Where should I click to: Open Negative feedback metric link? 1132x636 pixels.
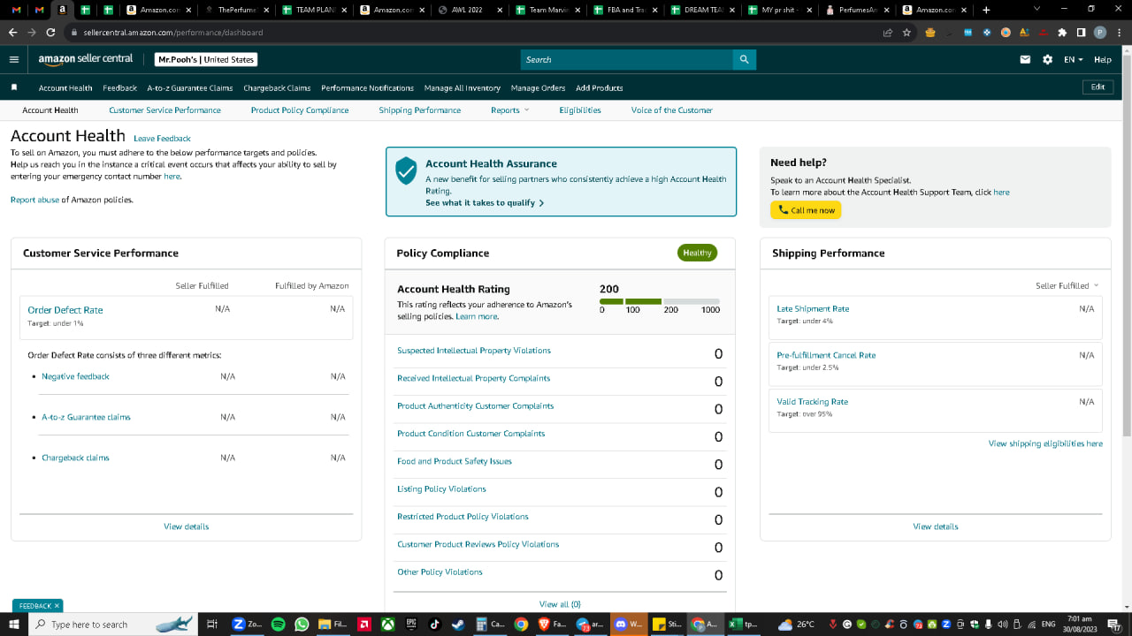75,376
